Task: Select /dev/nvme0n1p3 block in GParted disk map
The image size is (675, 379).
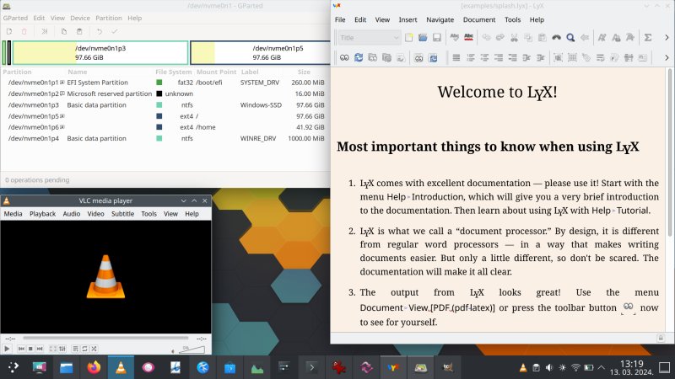Action: 100,52
